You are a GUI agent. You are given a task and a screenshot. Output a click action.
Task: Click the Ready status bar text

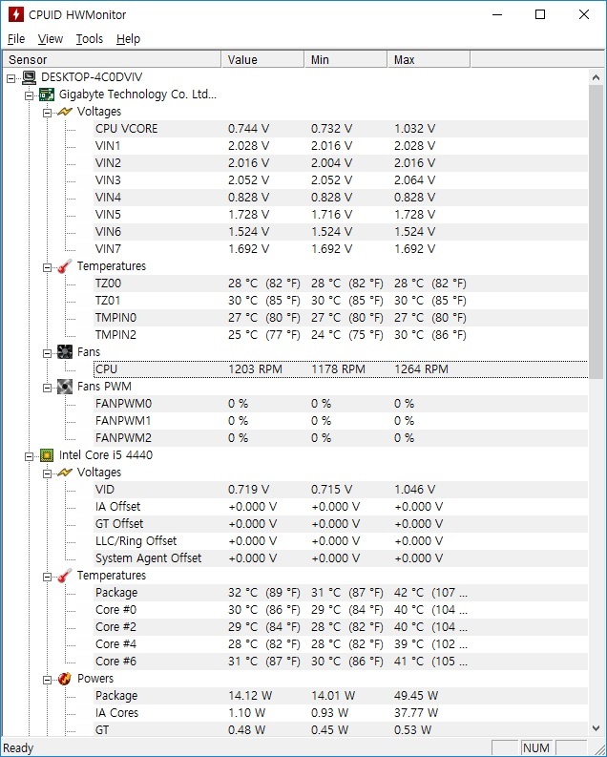(18, 748)
